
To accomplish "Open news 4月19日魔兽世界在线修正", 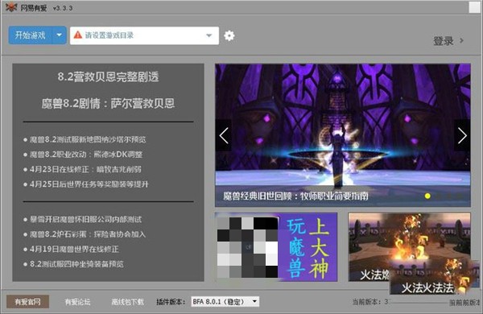I will (74, 249).
